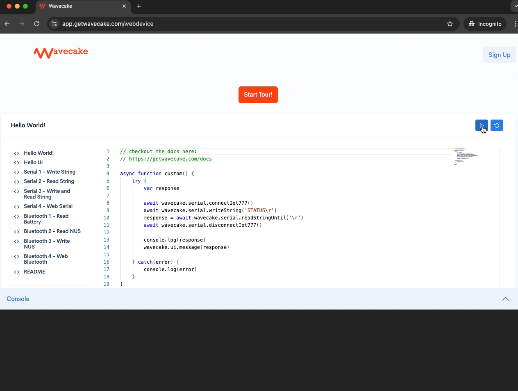518x391 pixels.
Task: Open Bluetooth 4 - Web Bluetooth example
Action: [x=45, y=259]
